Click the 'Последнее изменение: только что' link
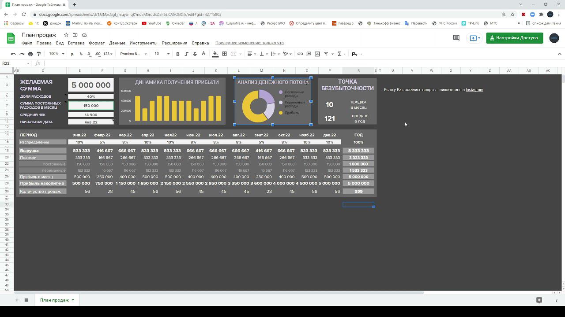565x317 pixels. point(249,43)
